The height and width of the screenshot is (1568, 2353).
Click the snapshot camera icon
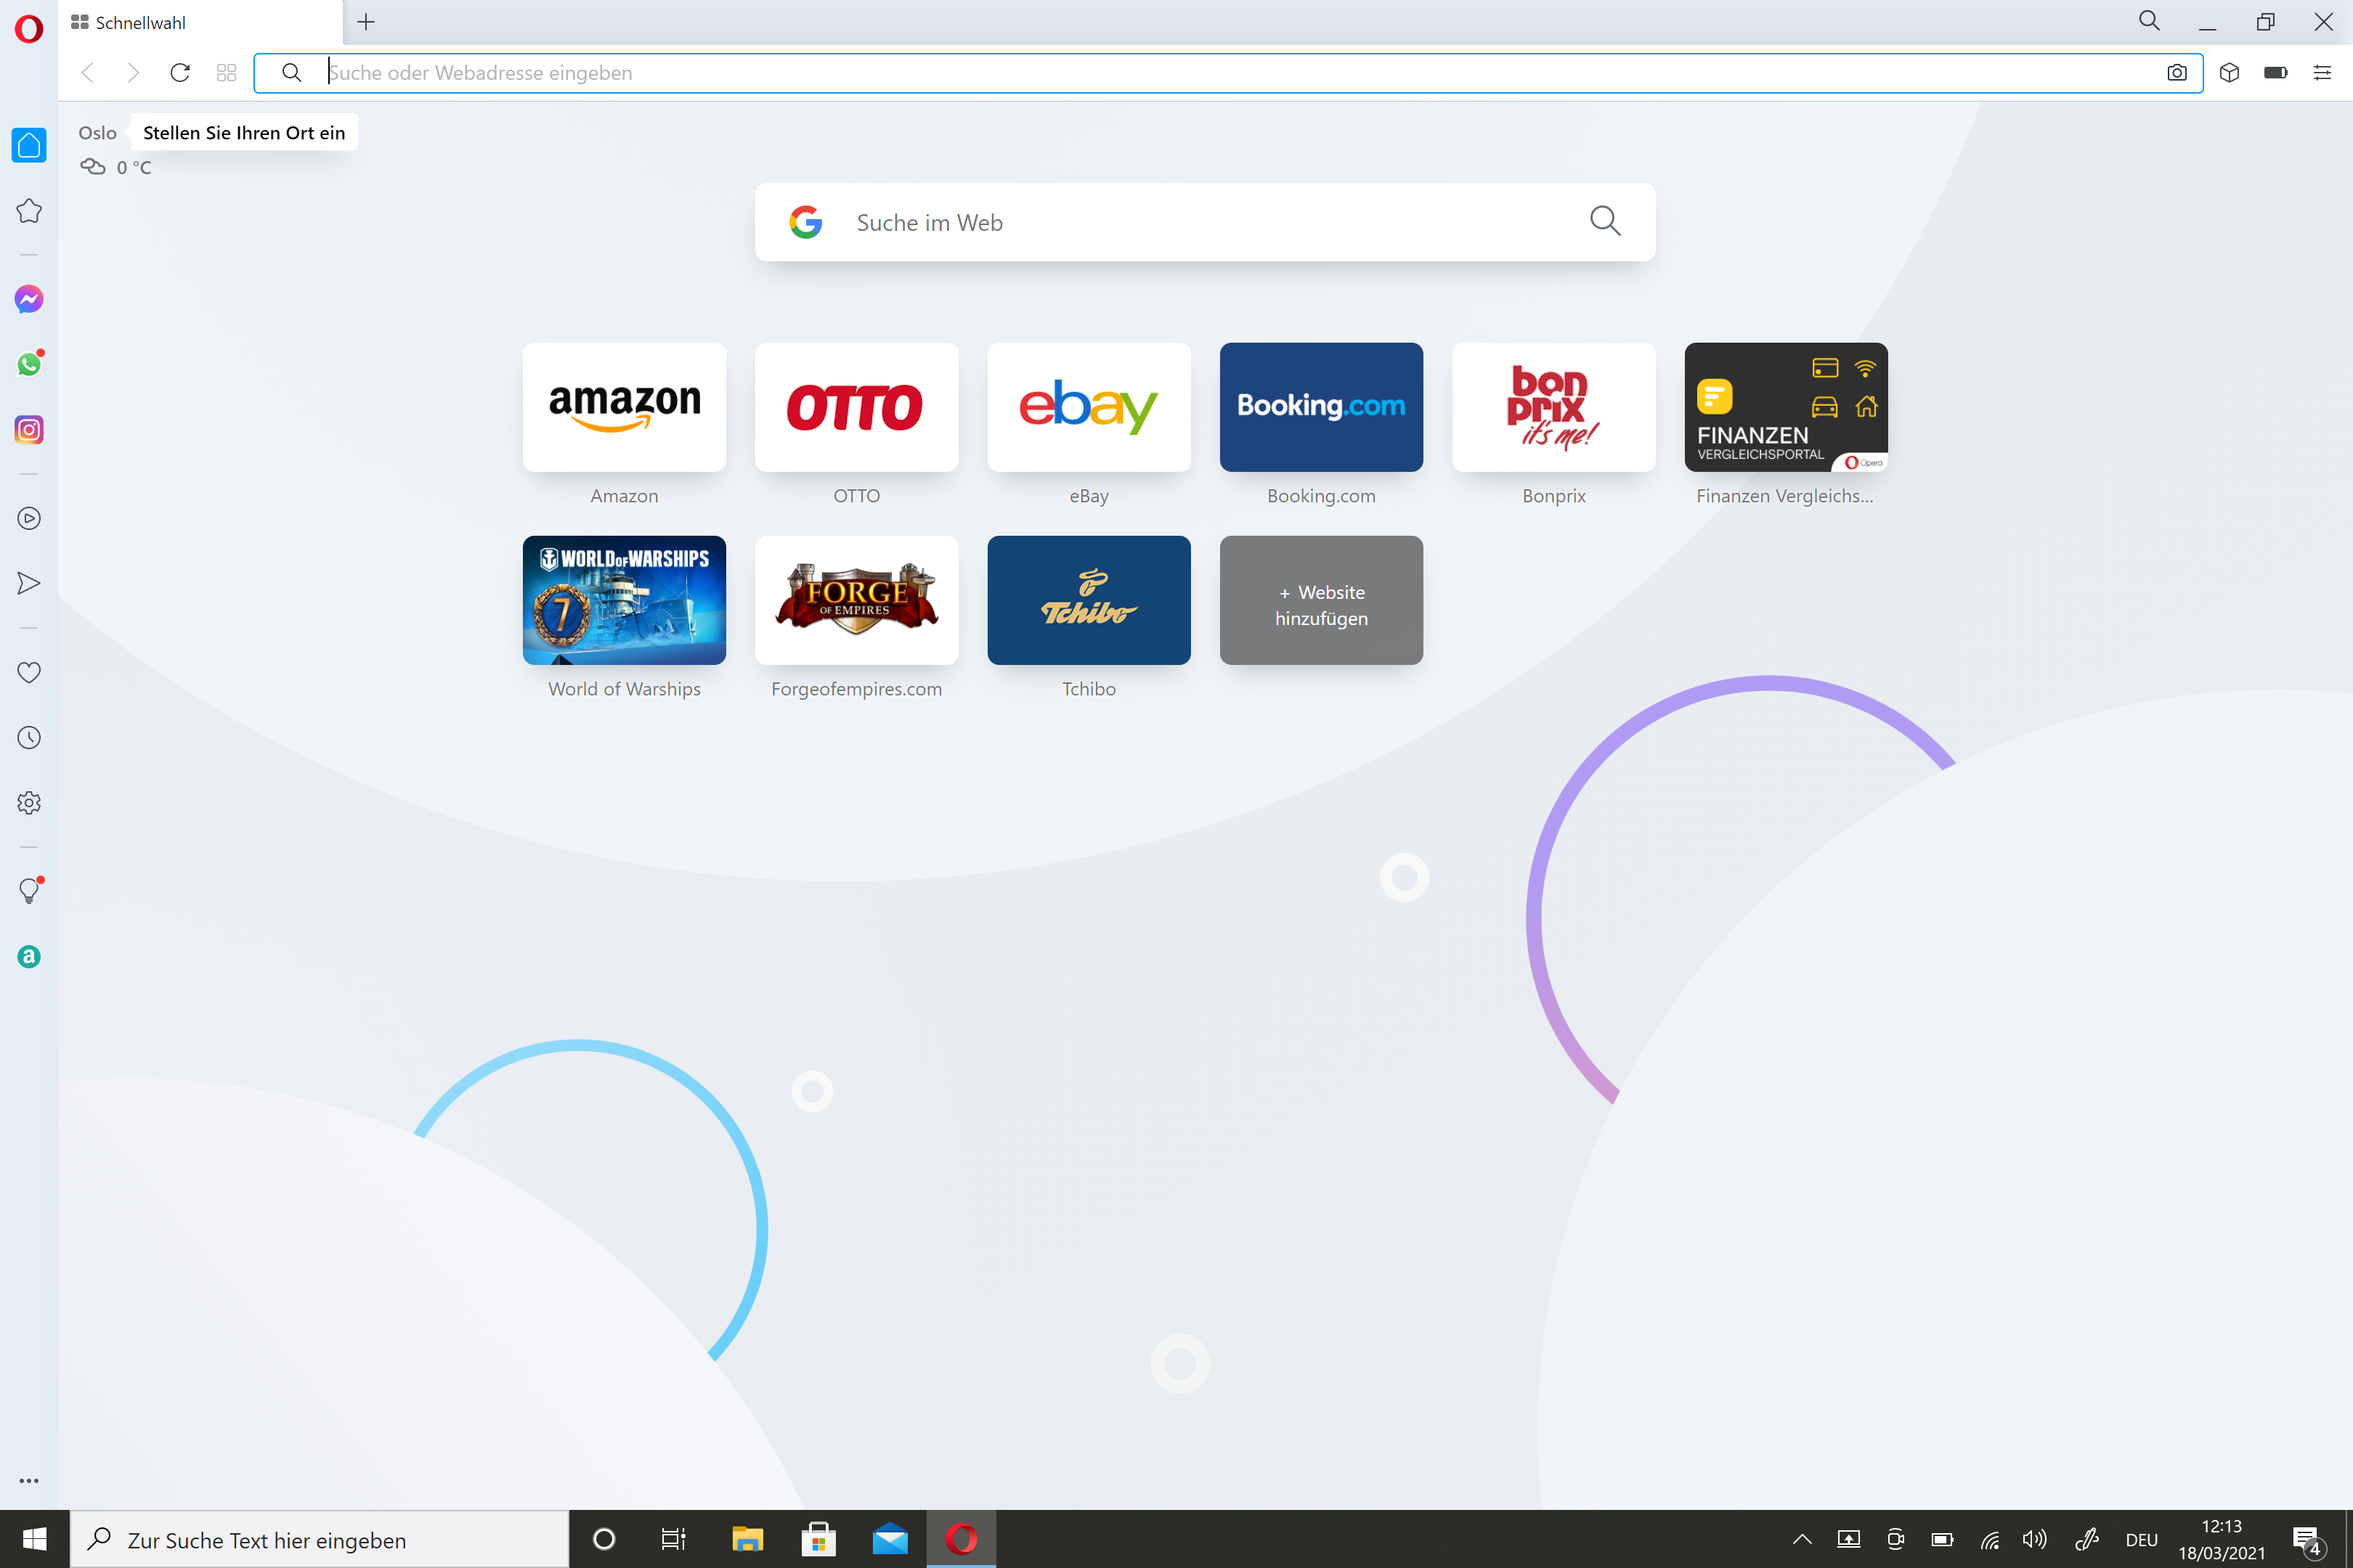pos(2176,73)
